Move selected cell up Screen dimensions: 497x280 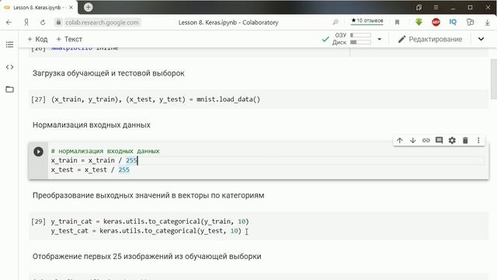tap(399, 140)
